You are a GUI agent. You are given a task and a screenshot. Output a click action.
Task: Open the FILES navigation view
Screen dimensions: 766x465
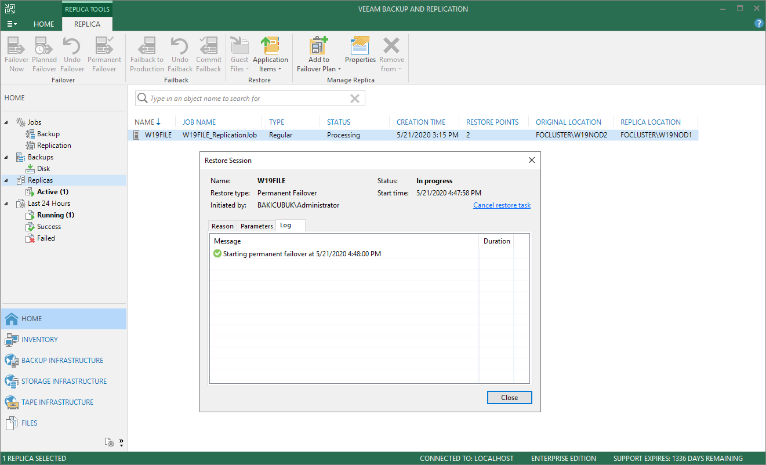63,423
